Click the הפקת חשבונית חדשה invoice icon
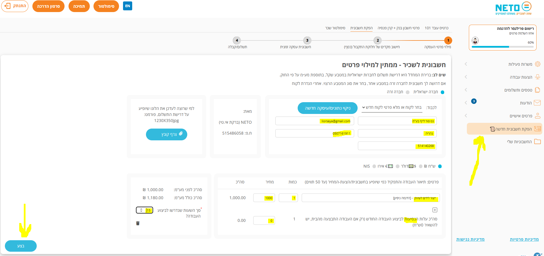The height and width of the screenshot is (256, 544). tap(538, 129)
